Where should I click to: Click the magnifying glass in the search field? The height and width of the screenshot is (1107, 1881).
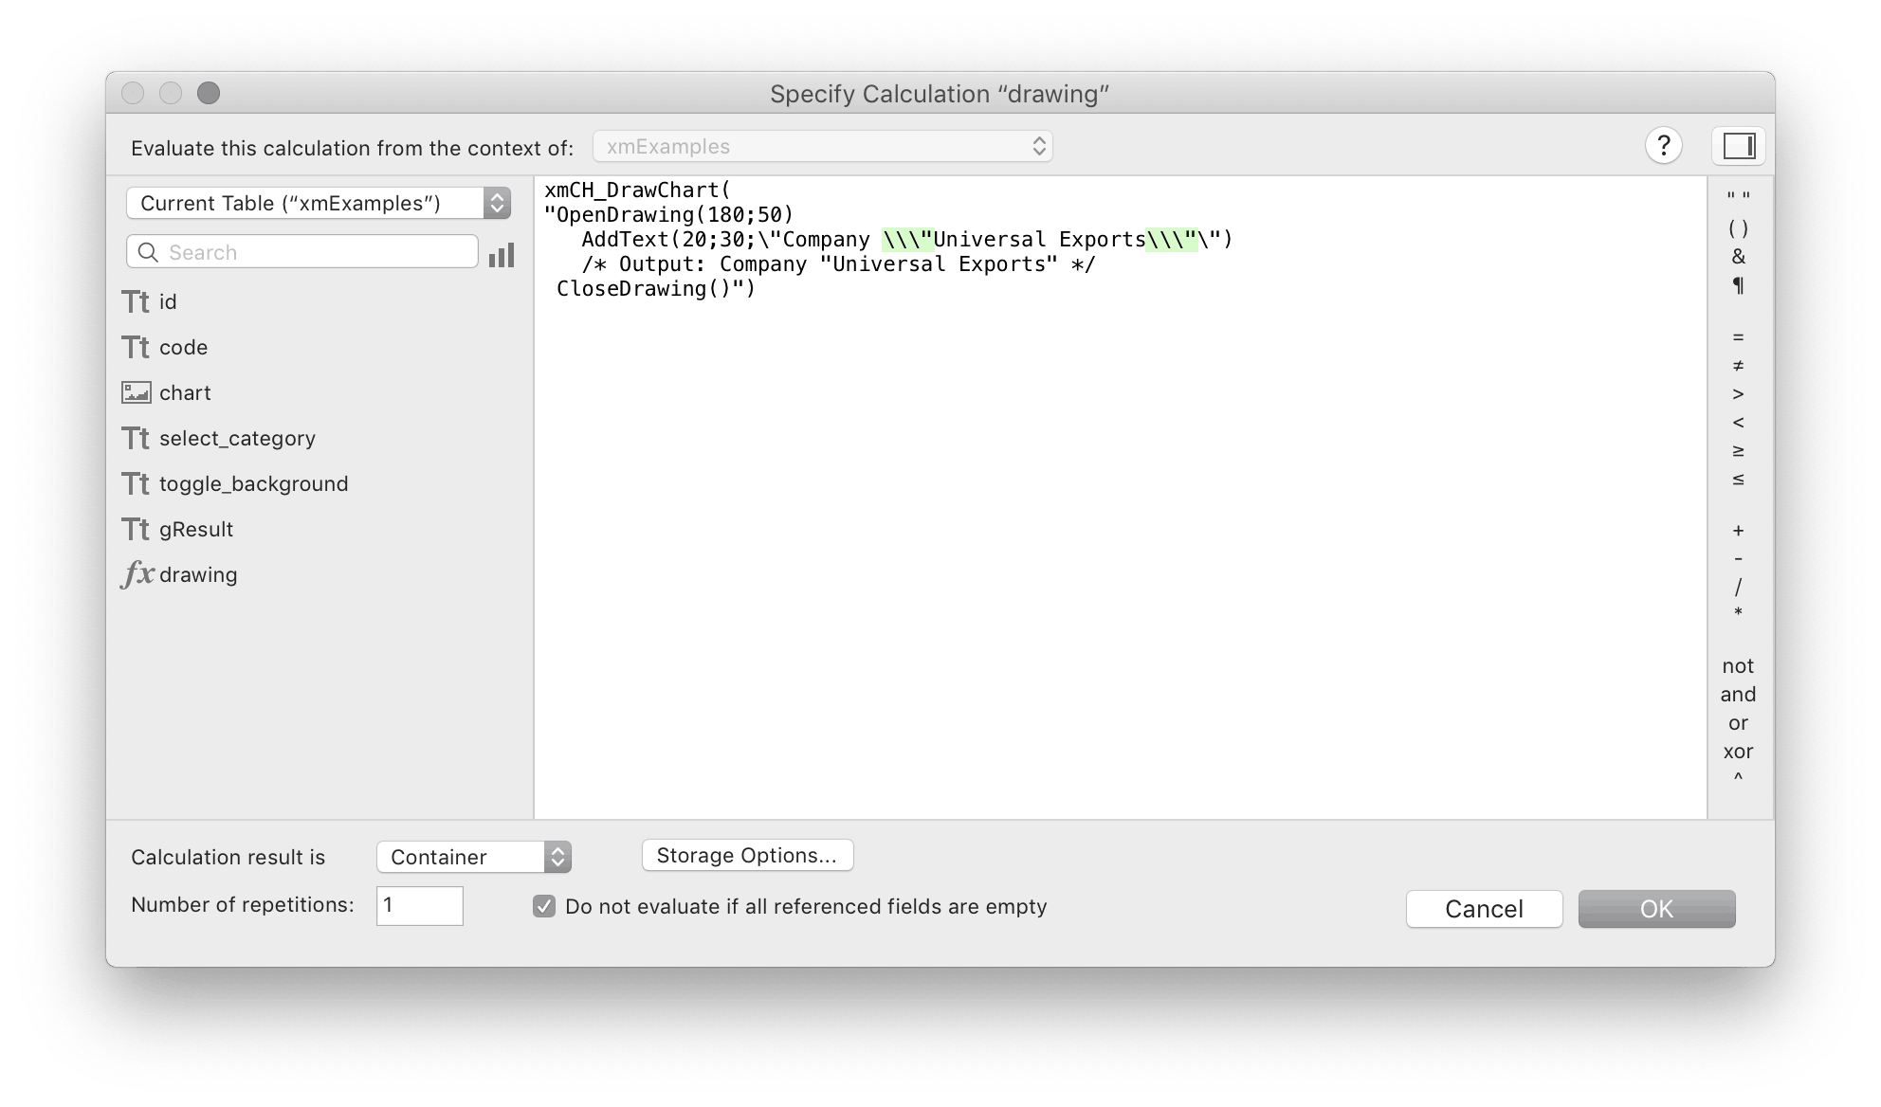click(148, 251)
